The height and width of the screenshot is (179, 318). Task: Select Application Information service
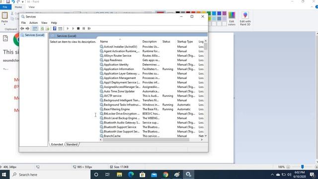[x=119, y=69]
